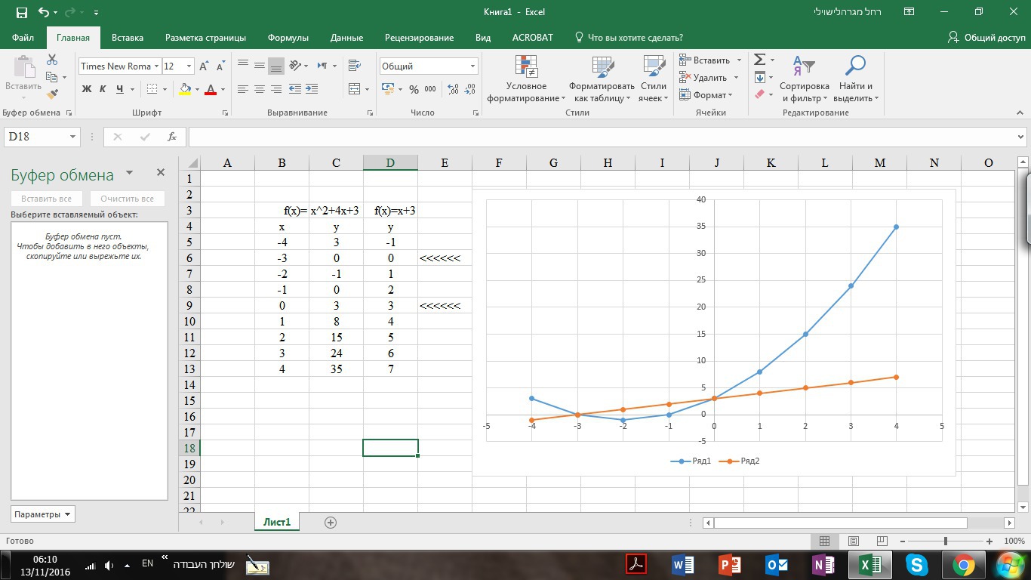Click the Decrease Decimal icon
This screenshot has width=1031, height=580.
469,89
